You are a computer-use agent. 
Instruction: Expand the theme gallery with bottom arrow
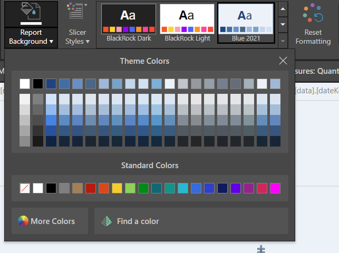(x=283, y=40)
